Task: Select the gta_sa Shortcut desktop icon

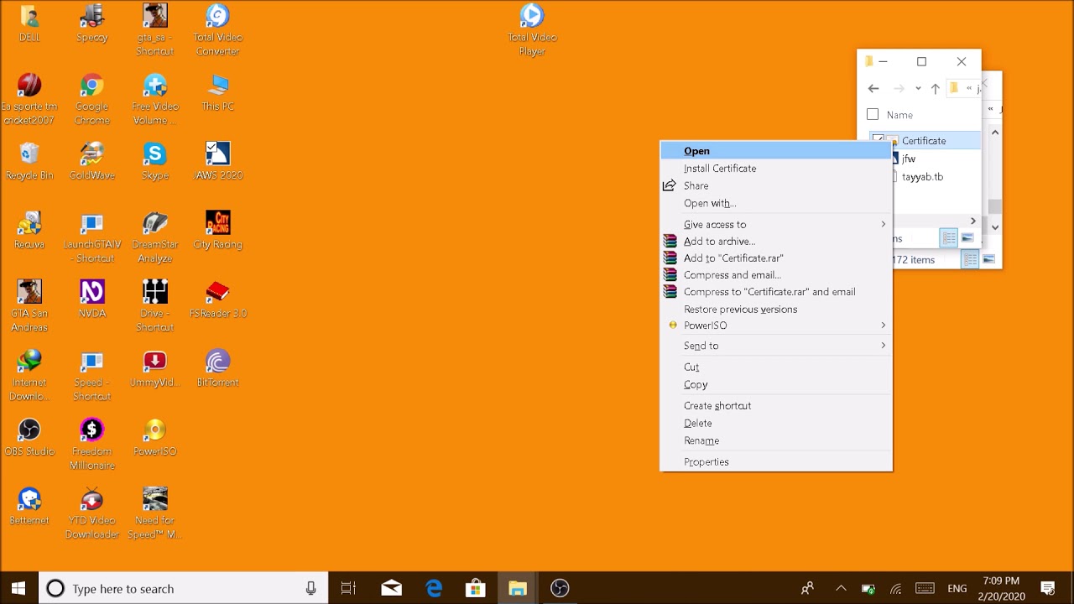Action: tap(154, 30)
